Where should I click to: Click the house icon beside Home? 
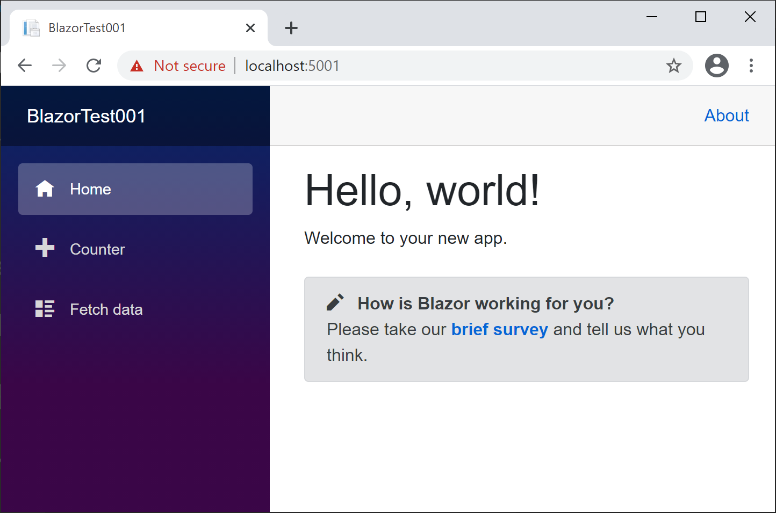point(45,189)
